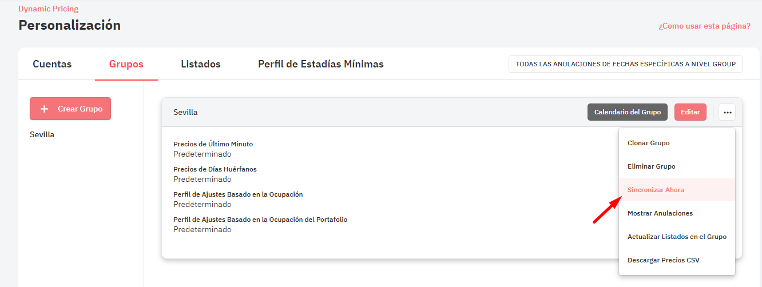Click Predeterminado under Precios de Último Minuto
This screenshot has height=287, width=762.
pos(203,154)
